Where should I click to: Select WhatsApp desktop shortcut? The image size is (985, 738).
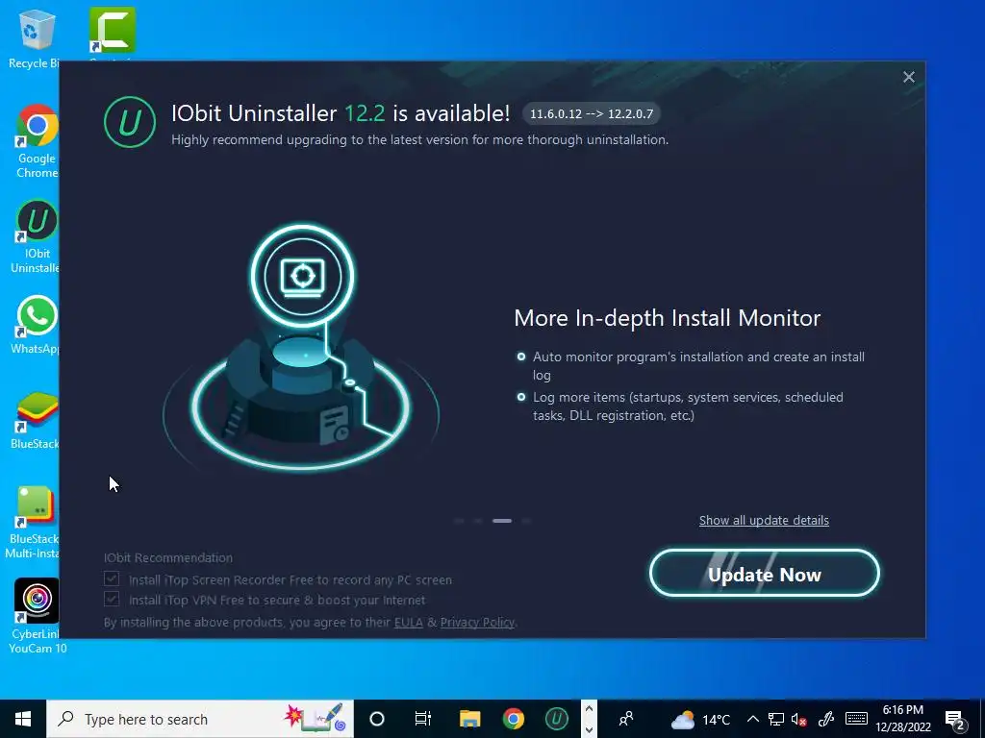coord(36,325)
